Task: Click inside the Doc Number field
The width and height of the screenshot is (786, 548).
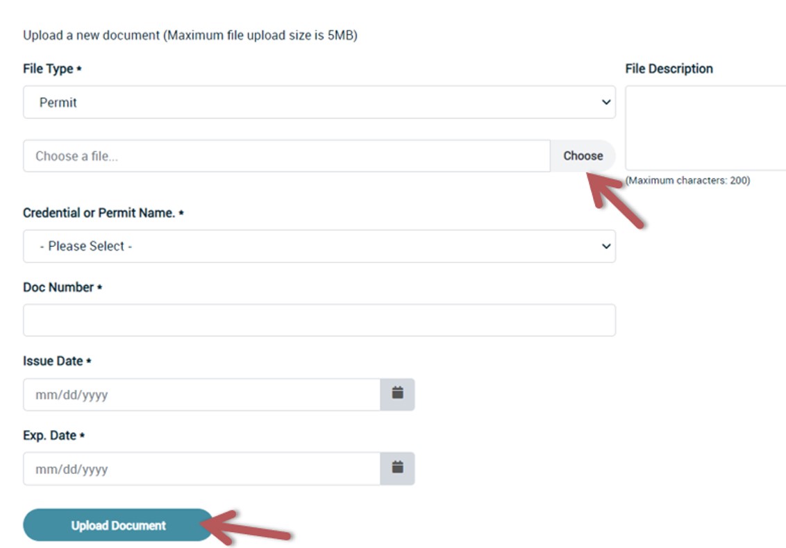Action: 319,319
